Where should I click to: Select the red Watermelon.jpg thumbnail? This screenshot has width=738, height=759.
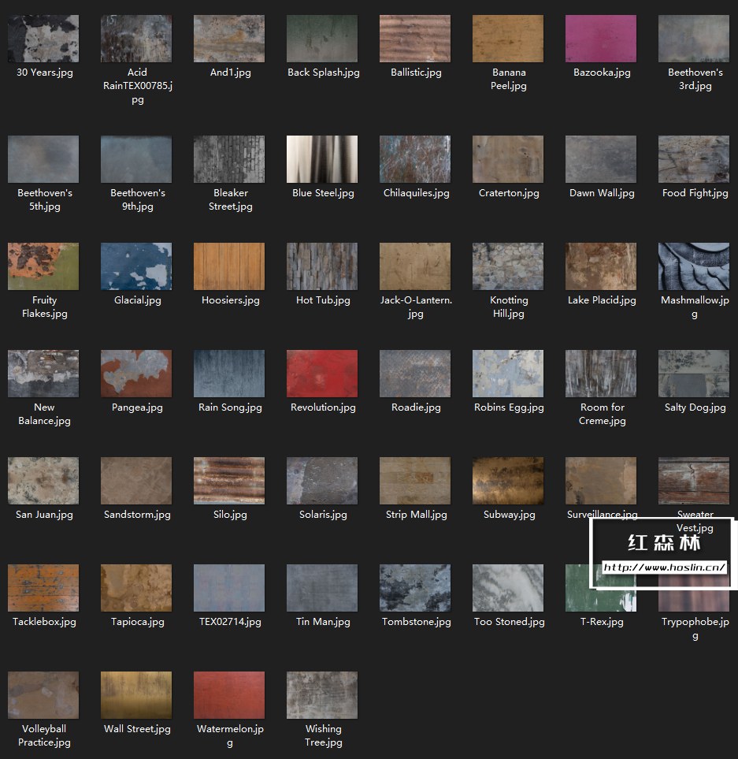228,695
